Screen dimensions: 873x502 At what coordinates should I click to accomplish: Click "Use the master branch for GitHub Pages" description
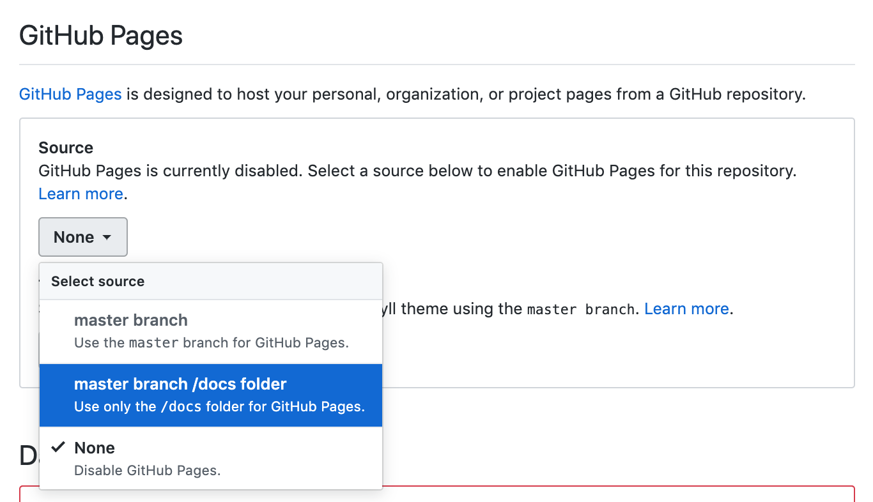[x=212, y=343]
